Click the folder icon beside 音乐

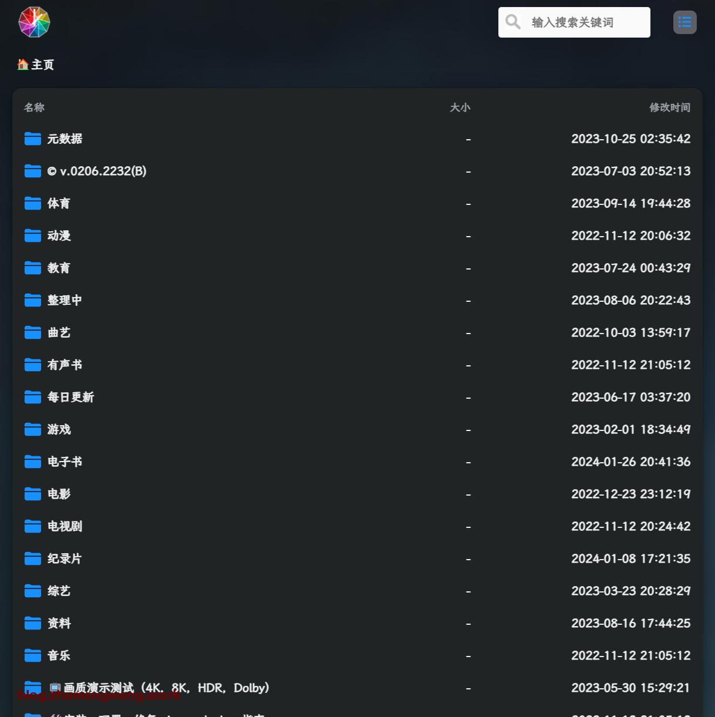pyautogui.click(x=33, y=655)
